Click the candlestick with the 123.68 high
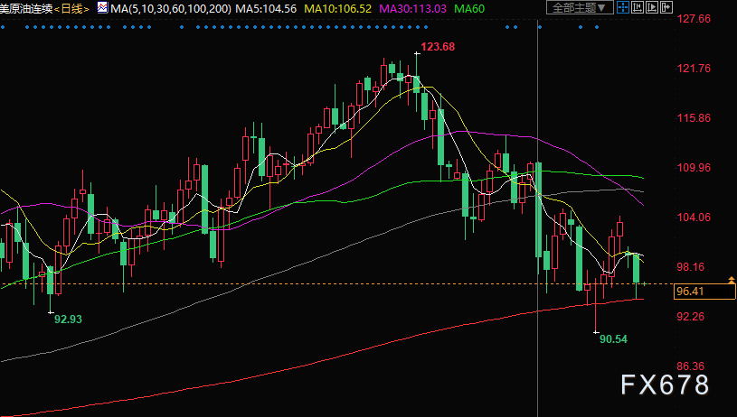 pyautogui.click(x=417, y=84)
